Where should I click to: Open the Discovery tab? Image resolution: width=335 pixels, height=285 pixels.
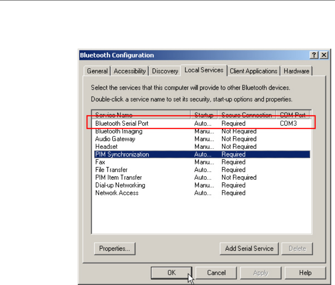(165, 71)
